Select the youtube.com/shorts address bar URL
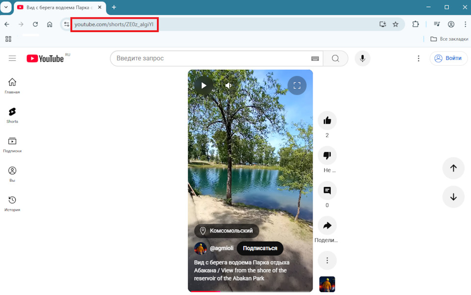Image resolution: width=471 pixels, height=295 pixels. click(114, 25)
